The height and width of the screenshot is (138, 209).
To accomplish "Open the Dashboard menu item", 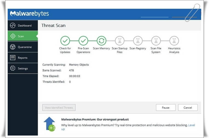I will pos(23,25).
